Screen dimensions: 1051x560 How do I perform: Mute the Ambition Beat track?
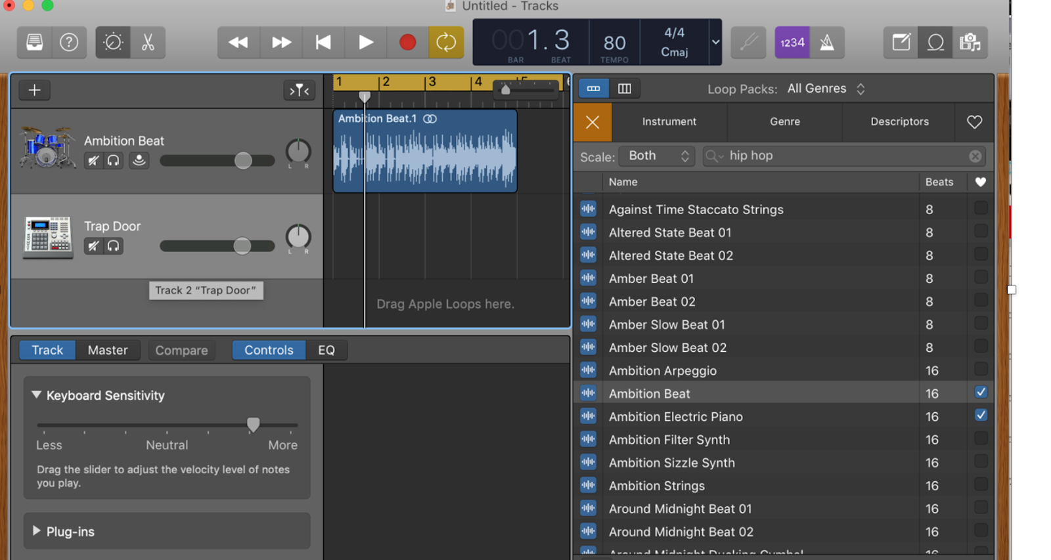pos(94,161)
